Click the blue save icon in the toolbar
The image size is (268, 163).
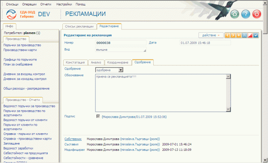pyautogui.click(x=245, y=35)
